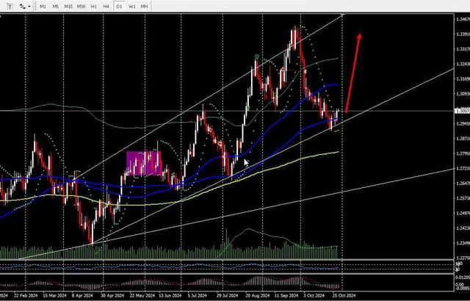
Task: Click the 20 Aug 2024 date label
Action: click(x=258, y=295)
